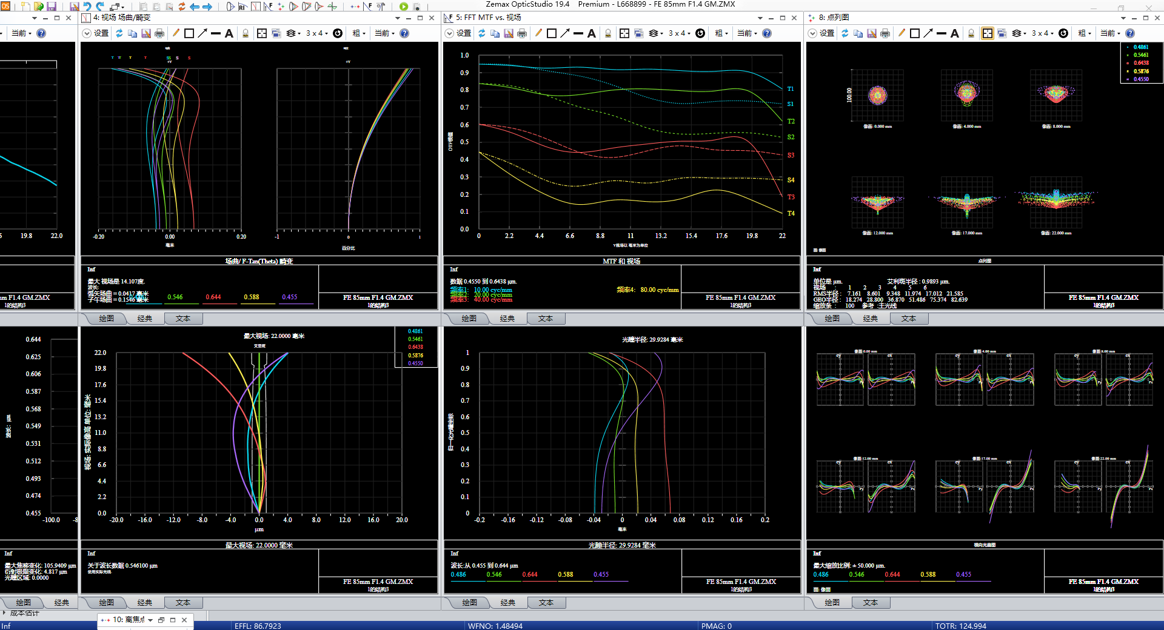Toggle the lock on the FFT MTF window
Viewport: 1164px width, 630px height.
(x=608, y=33)
